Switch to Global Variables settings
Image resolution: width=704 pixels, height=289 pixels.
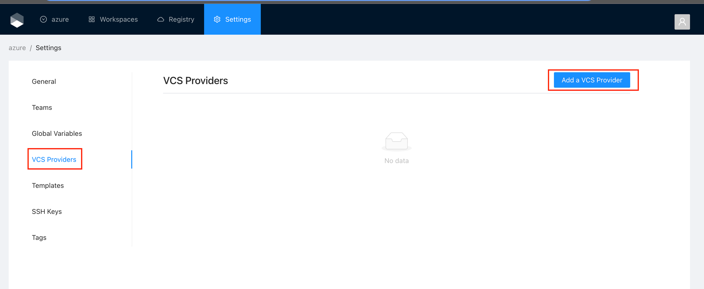57,133
